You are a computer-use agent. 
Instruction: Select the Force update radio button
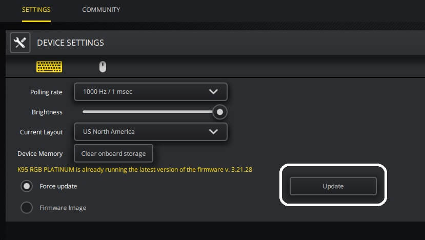(x=27, y=186)
